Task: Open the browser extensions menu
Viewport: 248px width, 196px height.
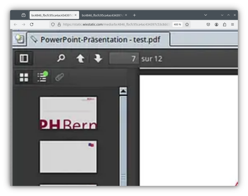Action: [224, 24]
